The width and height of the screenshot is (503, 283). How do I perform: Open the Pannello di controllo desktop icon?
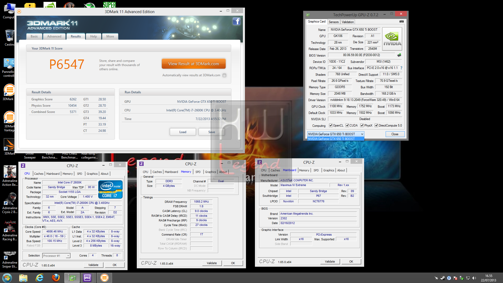coord(8,68)
